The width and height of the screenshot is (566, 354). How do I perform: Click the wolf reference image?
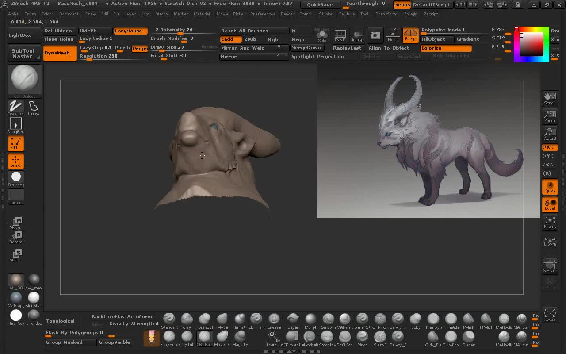click(428, 142)
